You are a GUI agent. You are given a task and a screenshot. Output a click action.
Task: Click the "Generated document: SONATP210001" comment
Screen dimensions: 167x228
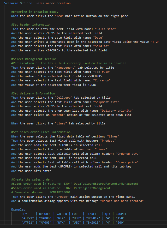pos(38,192)
